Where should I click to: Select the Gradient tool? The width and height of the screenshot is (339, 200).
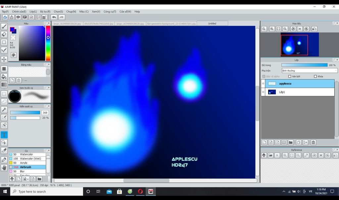4,85
